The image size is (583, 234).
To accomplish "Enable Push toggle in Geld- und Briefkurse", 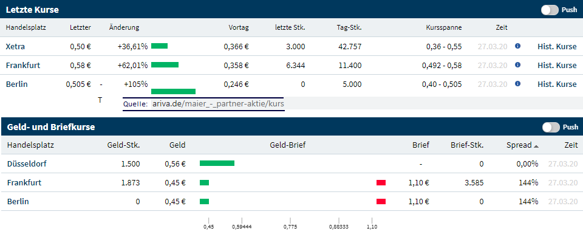I will [551, 127].
